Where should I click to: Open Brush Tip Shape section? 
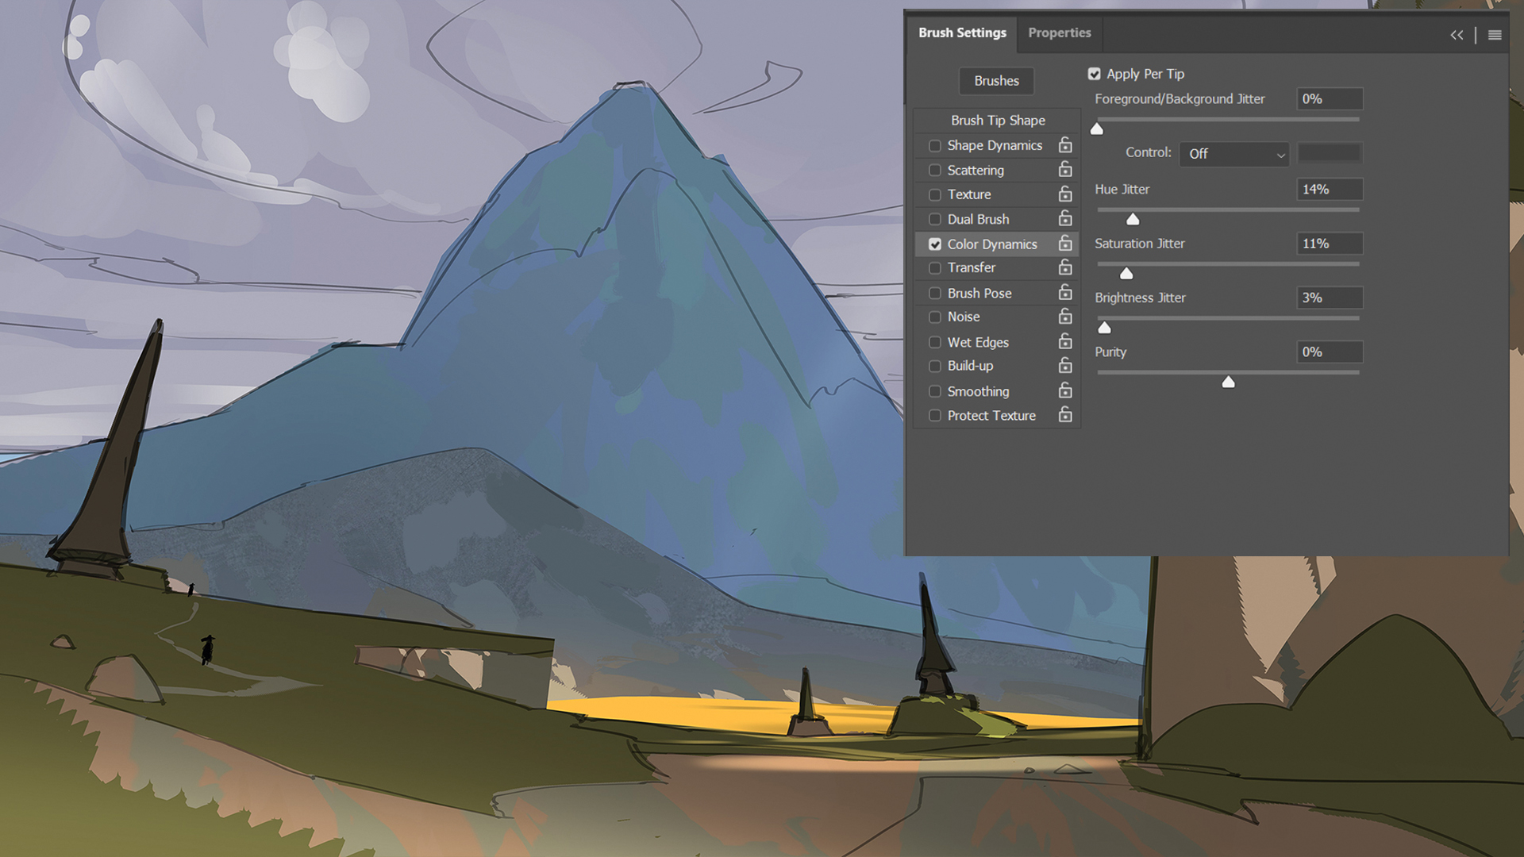point(998,121)
